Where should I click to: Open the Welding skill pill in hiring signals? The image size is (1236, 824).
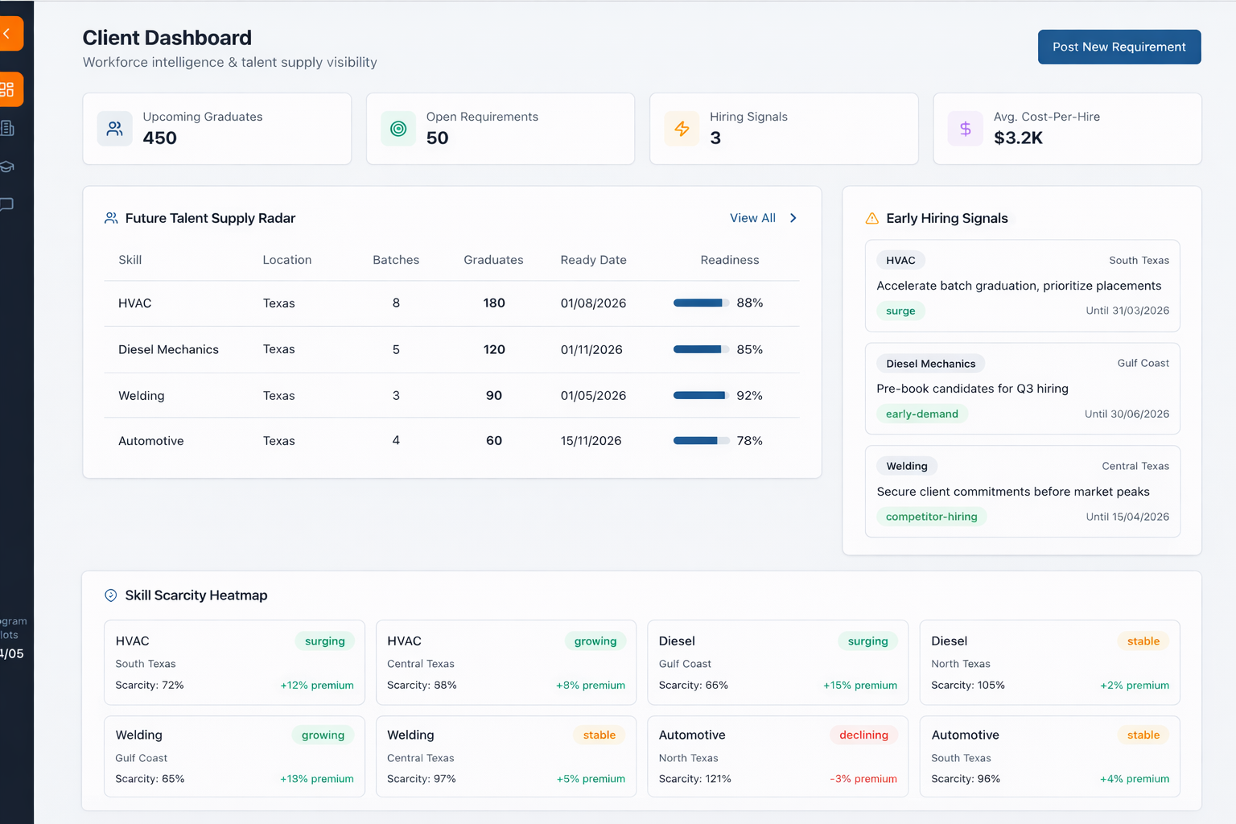tap(907, 465)
